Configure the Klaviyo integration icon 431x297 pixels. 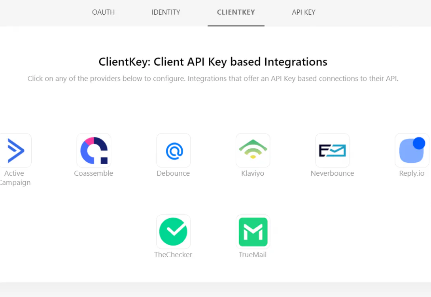coord(253,150)
